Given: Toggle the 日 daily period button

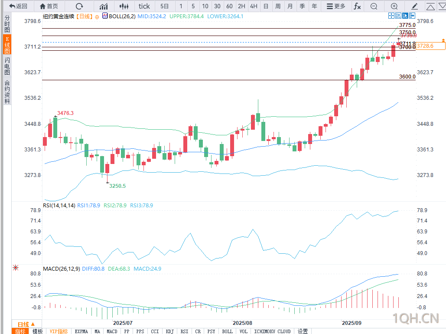Looking at the screenshot, I should pos(266,6).
